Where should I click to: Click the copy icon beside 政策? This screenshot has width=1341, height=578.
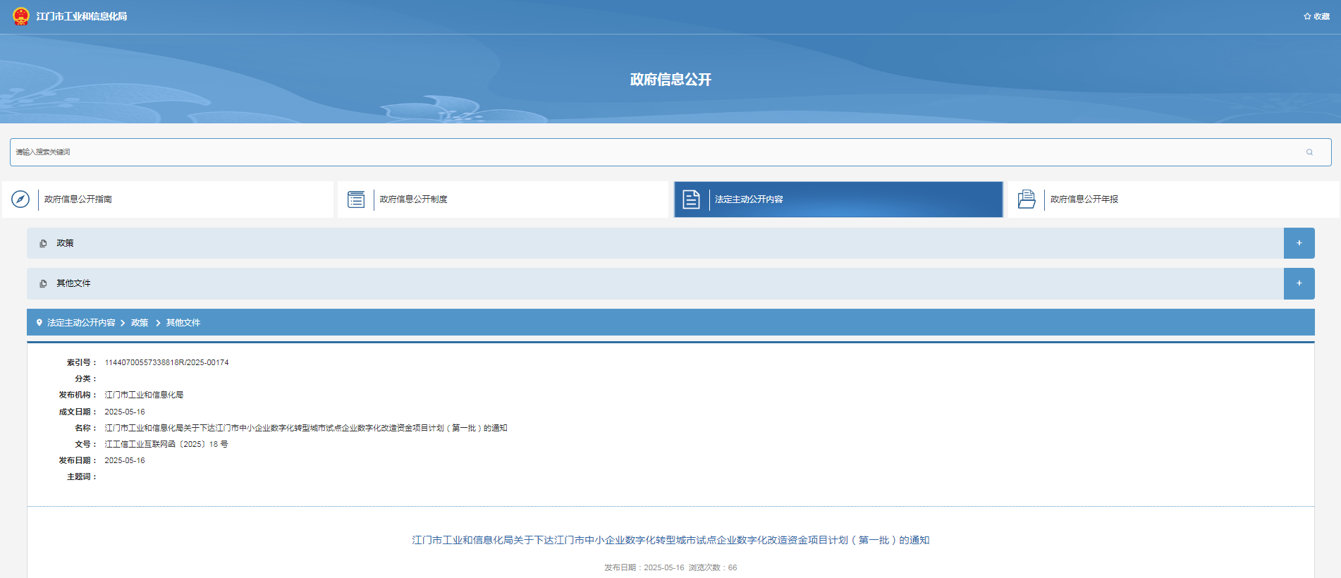click(x=43, y=243)
